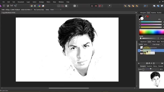Switch to the Styles tab

tap(158, 42)
